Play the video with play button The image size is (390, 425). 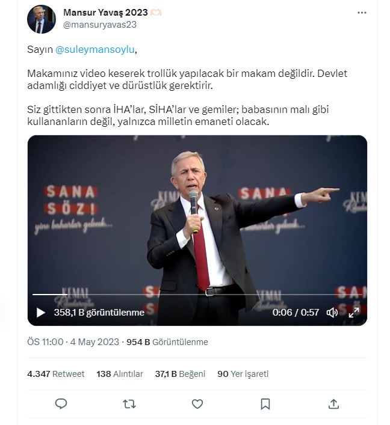41,313
